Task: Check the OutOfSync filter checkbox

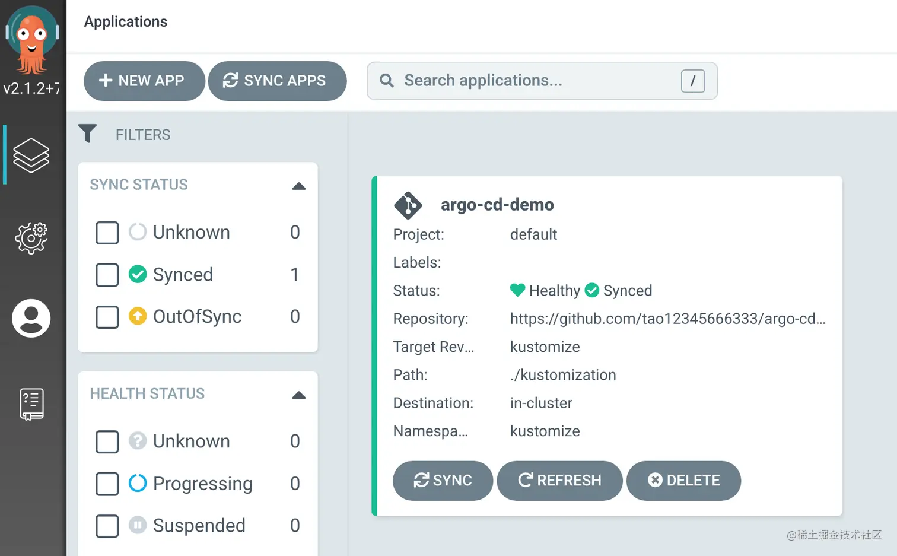Action: (x=107, y=317)
